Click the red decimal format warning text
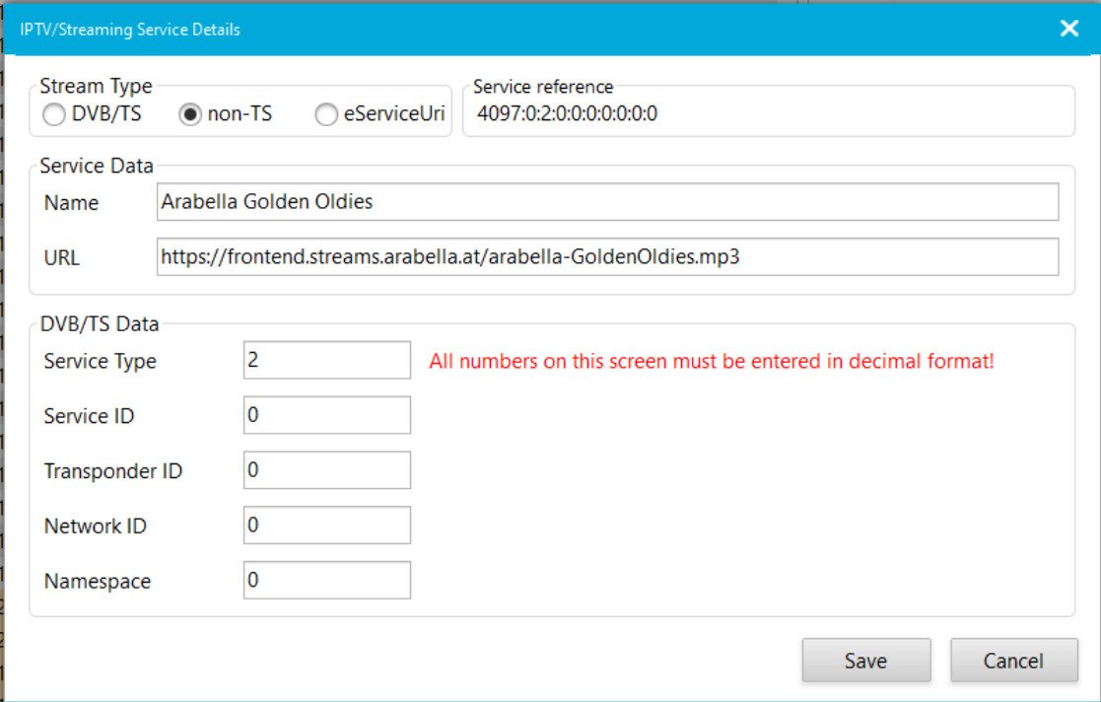1101x702 pixels. click(x=712, y=362)
